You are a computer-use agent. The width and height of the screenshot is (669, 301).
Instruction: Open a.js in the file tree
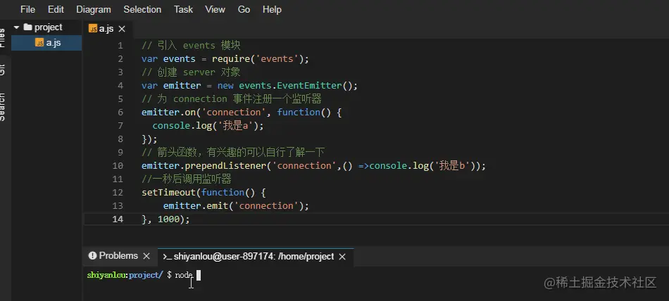pos(46,43)
